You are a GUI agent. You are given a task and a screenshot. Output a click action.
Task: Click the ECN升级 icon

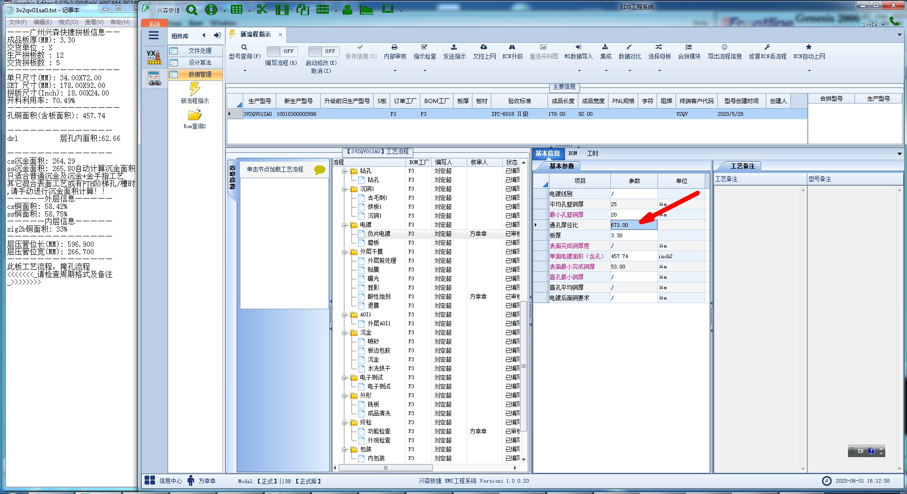point(512,47)
